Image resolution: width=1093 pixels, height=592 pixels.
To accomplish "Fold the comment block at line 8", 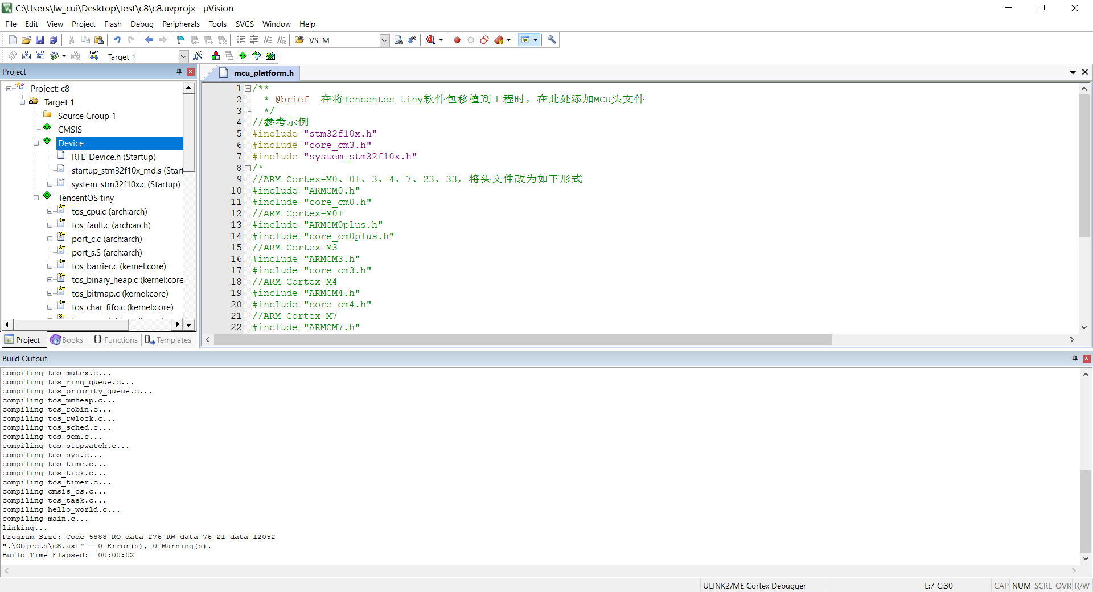I will (x=248, y=168).
